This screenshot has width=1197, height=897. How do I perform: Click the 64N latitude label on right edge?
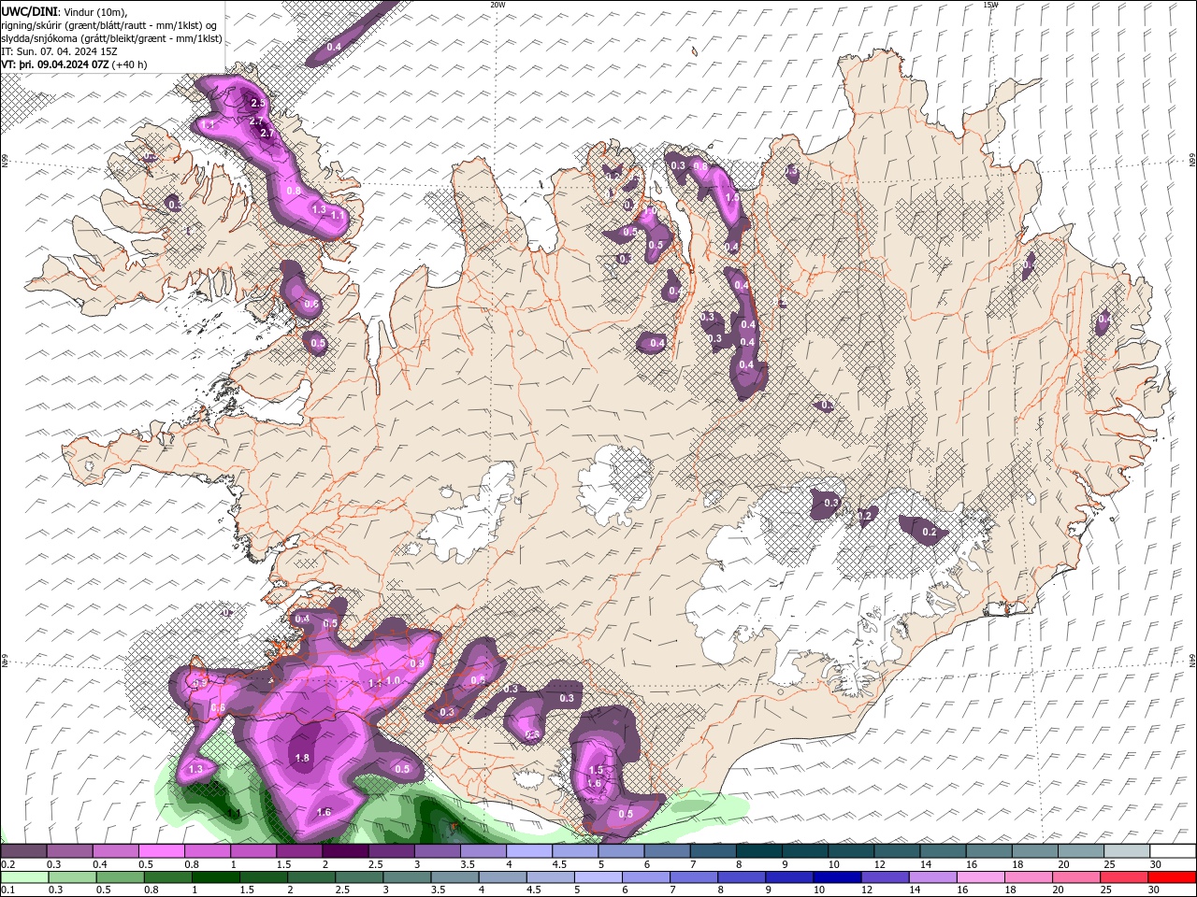coord(1192,660)
